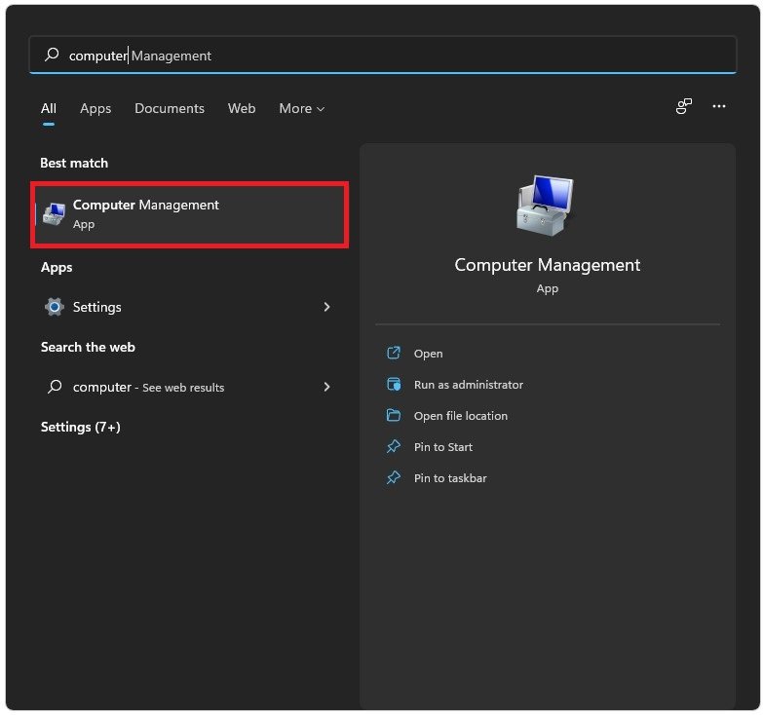The image size is (763, 715).
Task: Click the Settings (7+) category heading
Action: [80, 427]
